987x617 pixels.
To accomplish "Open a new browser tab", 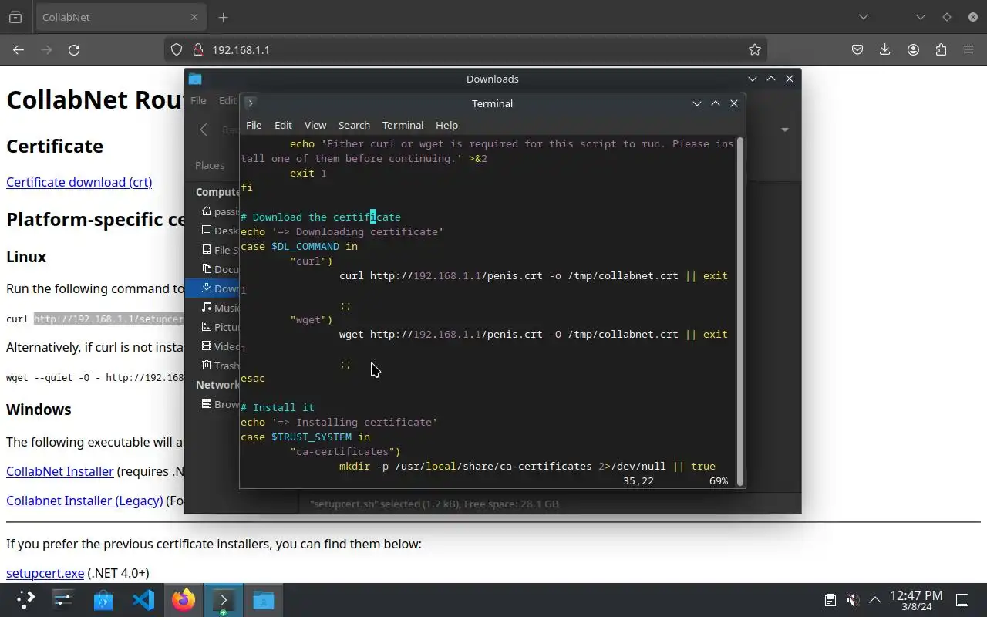I will [223, 17].
